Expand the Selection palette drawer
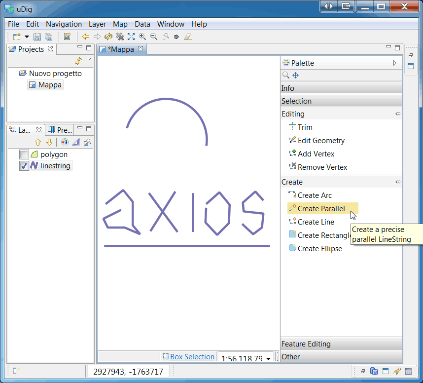The height and width of the screenshot is (383, 423). click(341, 101)
